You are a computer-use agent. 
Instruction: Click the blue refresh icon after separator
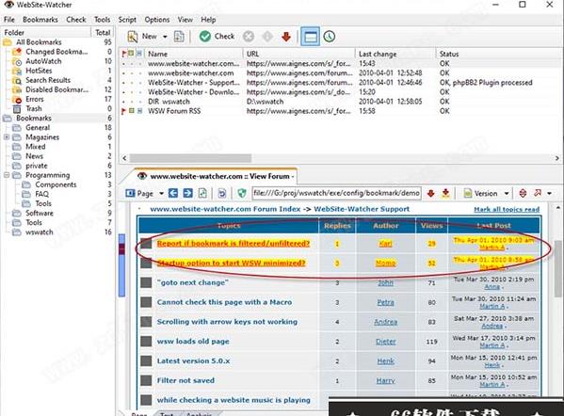[x=222, y=194]
